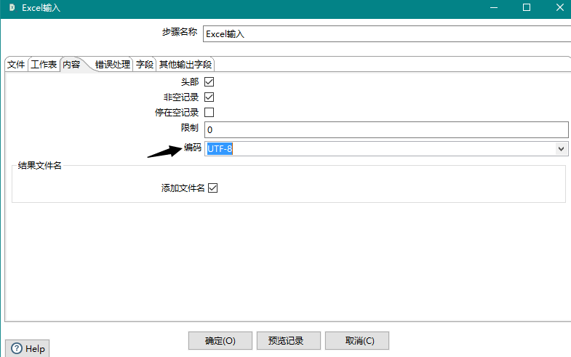The width and height of the screenshot is (571, 357).
Task: Open the 错误处理 tab
Action: click(113, 65)
